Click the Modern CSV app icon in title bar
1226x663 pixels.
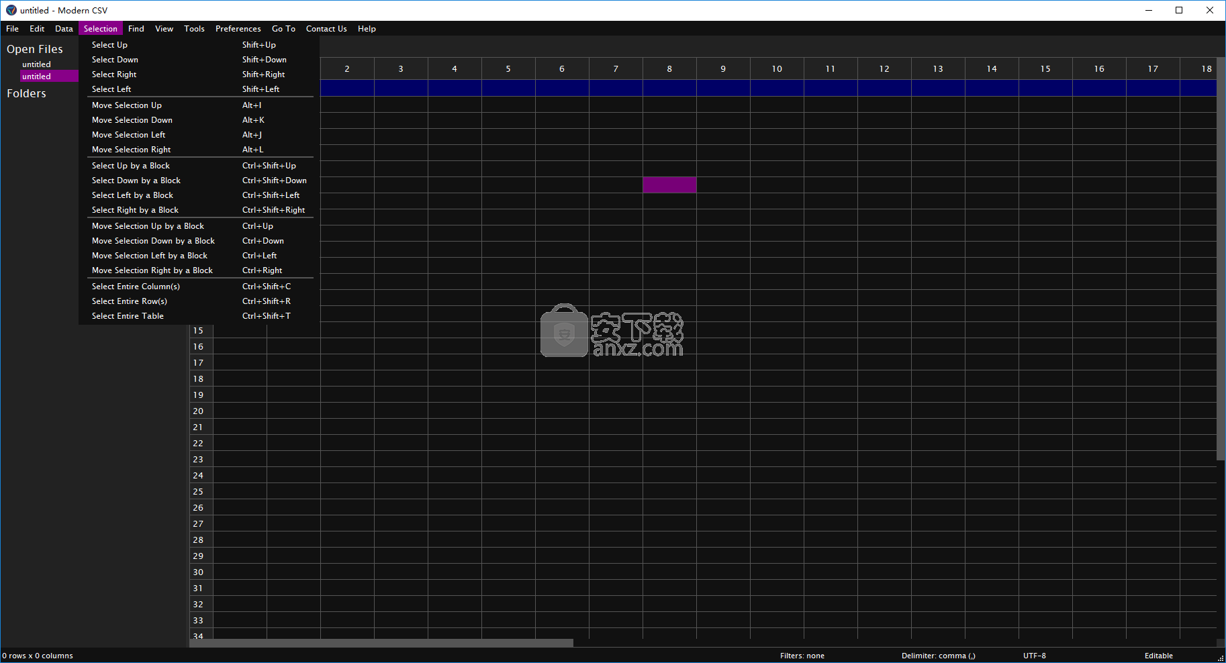pos(11,10)
